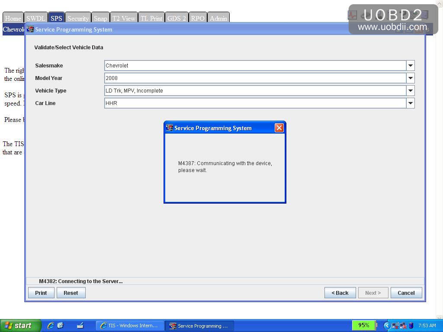Click the Car Line label

45,103
